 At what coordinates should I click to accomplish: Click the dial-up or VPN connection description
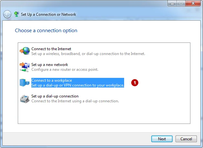coord(78,85)
